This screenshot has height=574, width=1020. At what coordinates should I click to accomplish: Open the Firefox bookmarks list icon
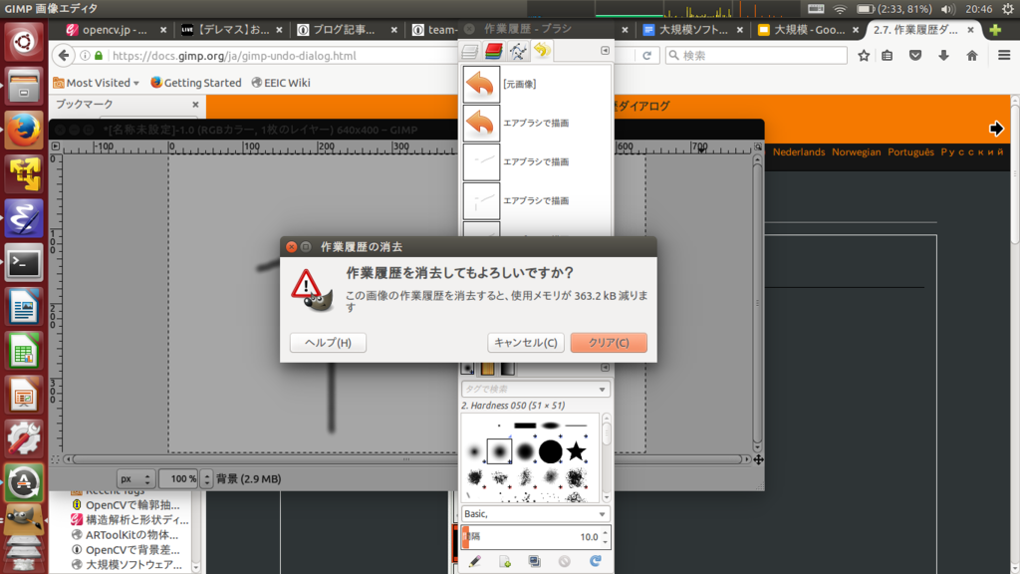[888, 56]
